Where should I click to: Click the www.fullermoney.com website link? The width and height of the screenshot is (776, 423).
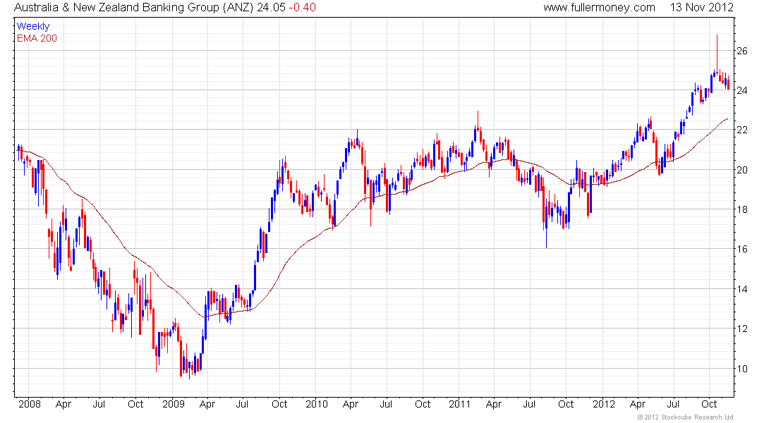pyautogui.click(x=599, y=8)
